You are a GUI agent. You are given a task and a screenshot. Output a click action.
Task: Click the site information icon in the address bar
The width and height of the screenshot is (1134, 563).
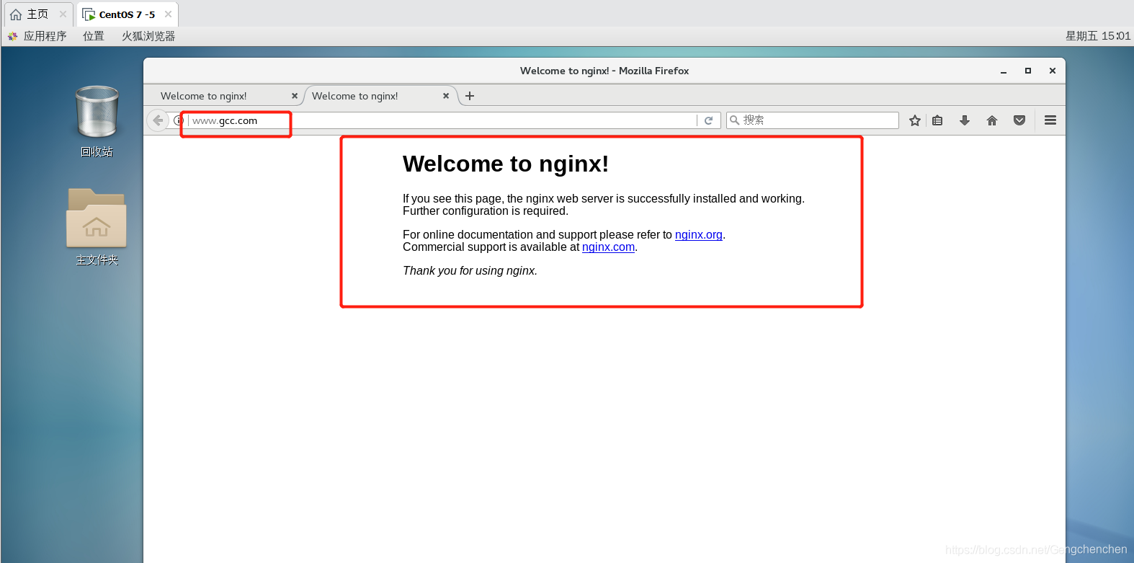coord(178,120)
